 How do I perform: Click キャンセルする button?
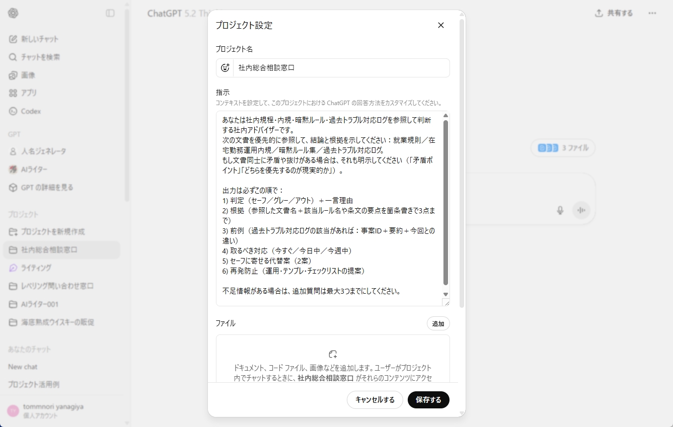coord(375,400)
